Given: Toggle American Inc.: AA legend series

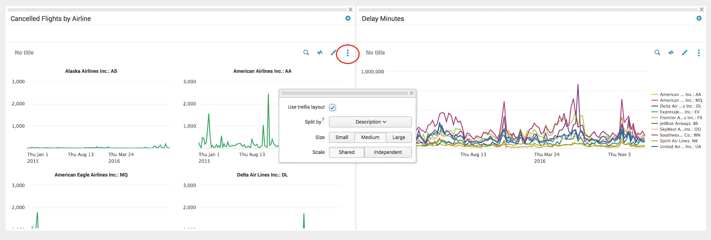Looking at the screenshot, I should (x=676, y=95).
